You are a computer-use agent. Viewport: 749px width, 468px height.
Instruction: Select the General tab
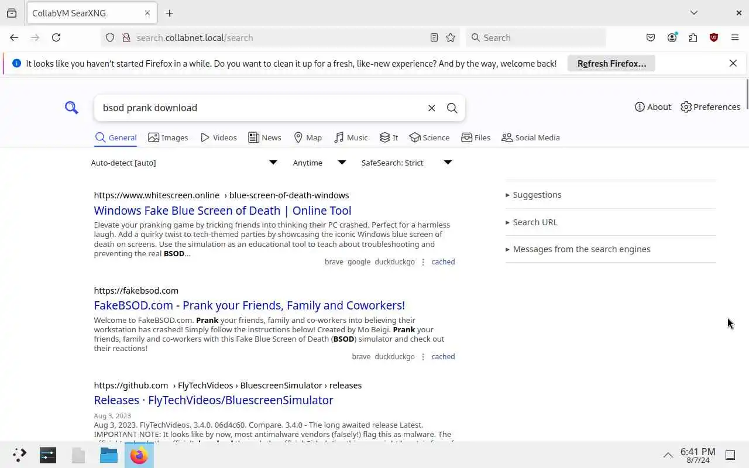116,138
